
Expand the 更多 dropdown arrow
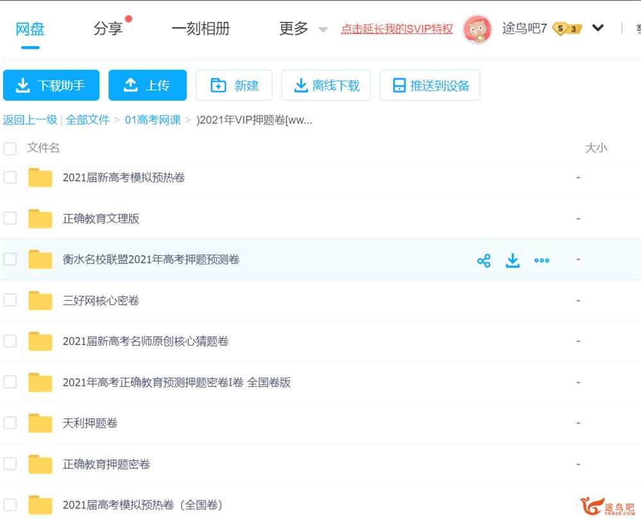(323, 30)
